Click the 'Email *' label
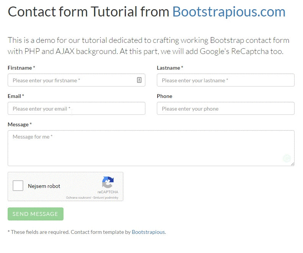This screenshot has width=303, height=253. coord(16,96)
